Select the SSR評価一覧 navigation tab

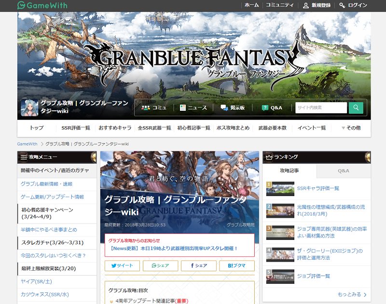point(76,128)
